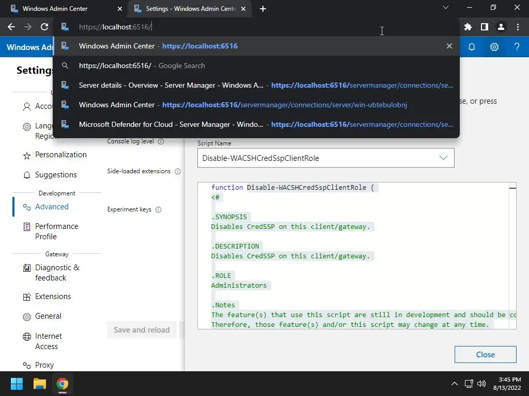Click the bell icon beside Suggestions
The height and width of the screenshot is (396, 529).
27,175
